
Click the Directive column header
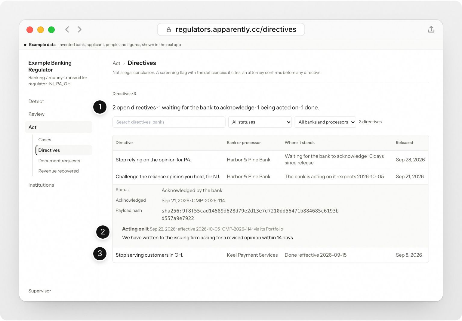pos(124,143)
